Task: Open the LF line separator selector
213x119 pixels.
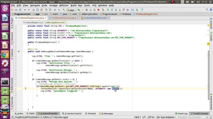Action: coord(144,117)
